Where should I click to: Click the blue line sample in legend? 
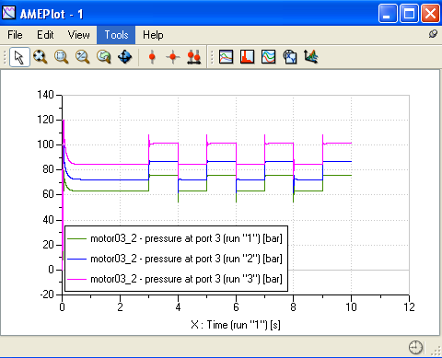(x=76, y=260)
